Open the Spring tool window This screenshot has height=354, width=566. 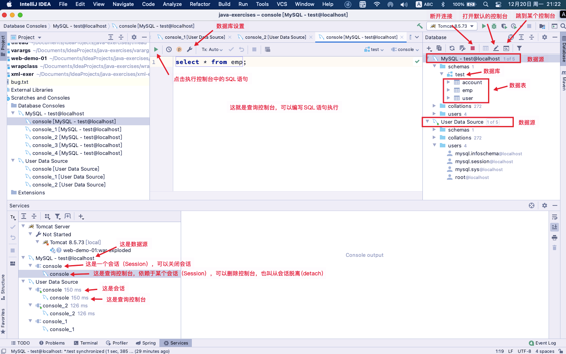(x=146, y=343)
